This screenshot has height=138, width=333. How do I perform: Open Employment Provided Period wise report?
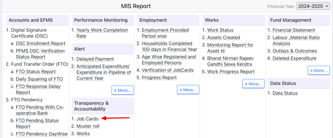coord(165,33)
